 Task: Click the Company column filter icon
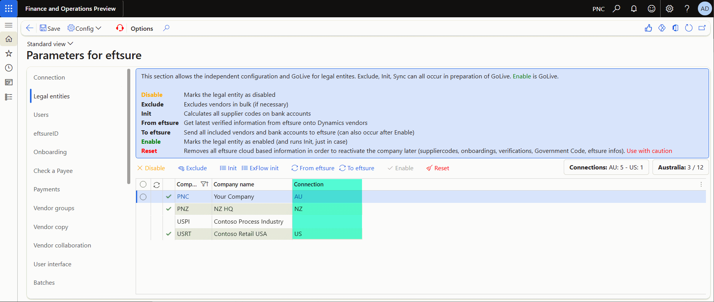click(204, 184)
